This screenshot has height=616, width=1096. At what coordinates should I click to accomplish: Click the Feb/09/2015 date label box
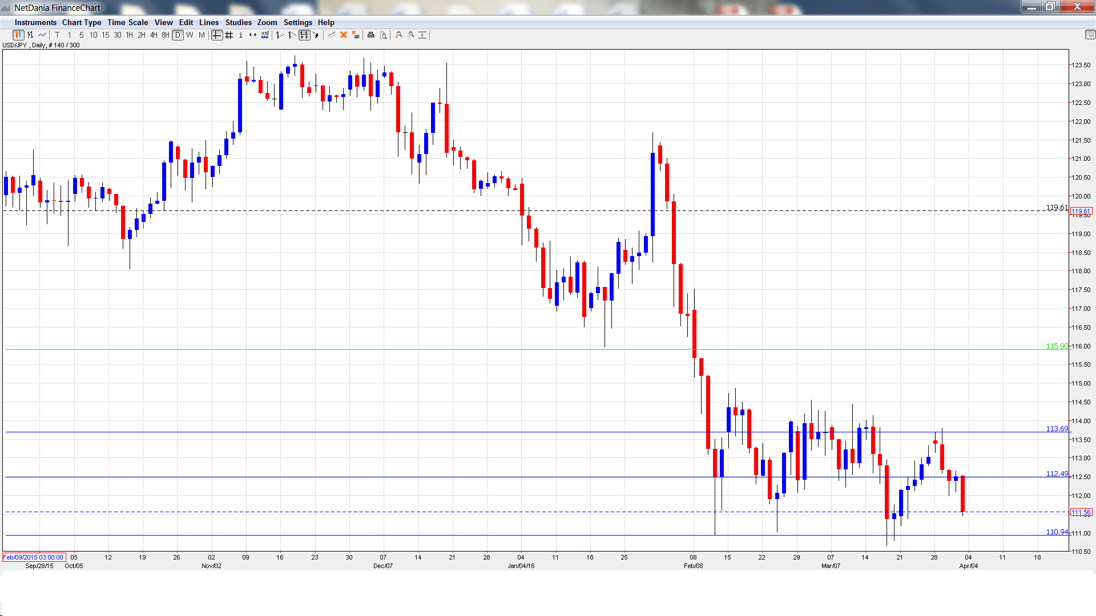point(33,557)
